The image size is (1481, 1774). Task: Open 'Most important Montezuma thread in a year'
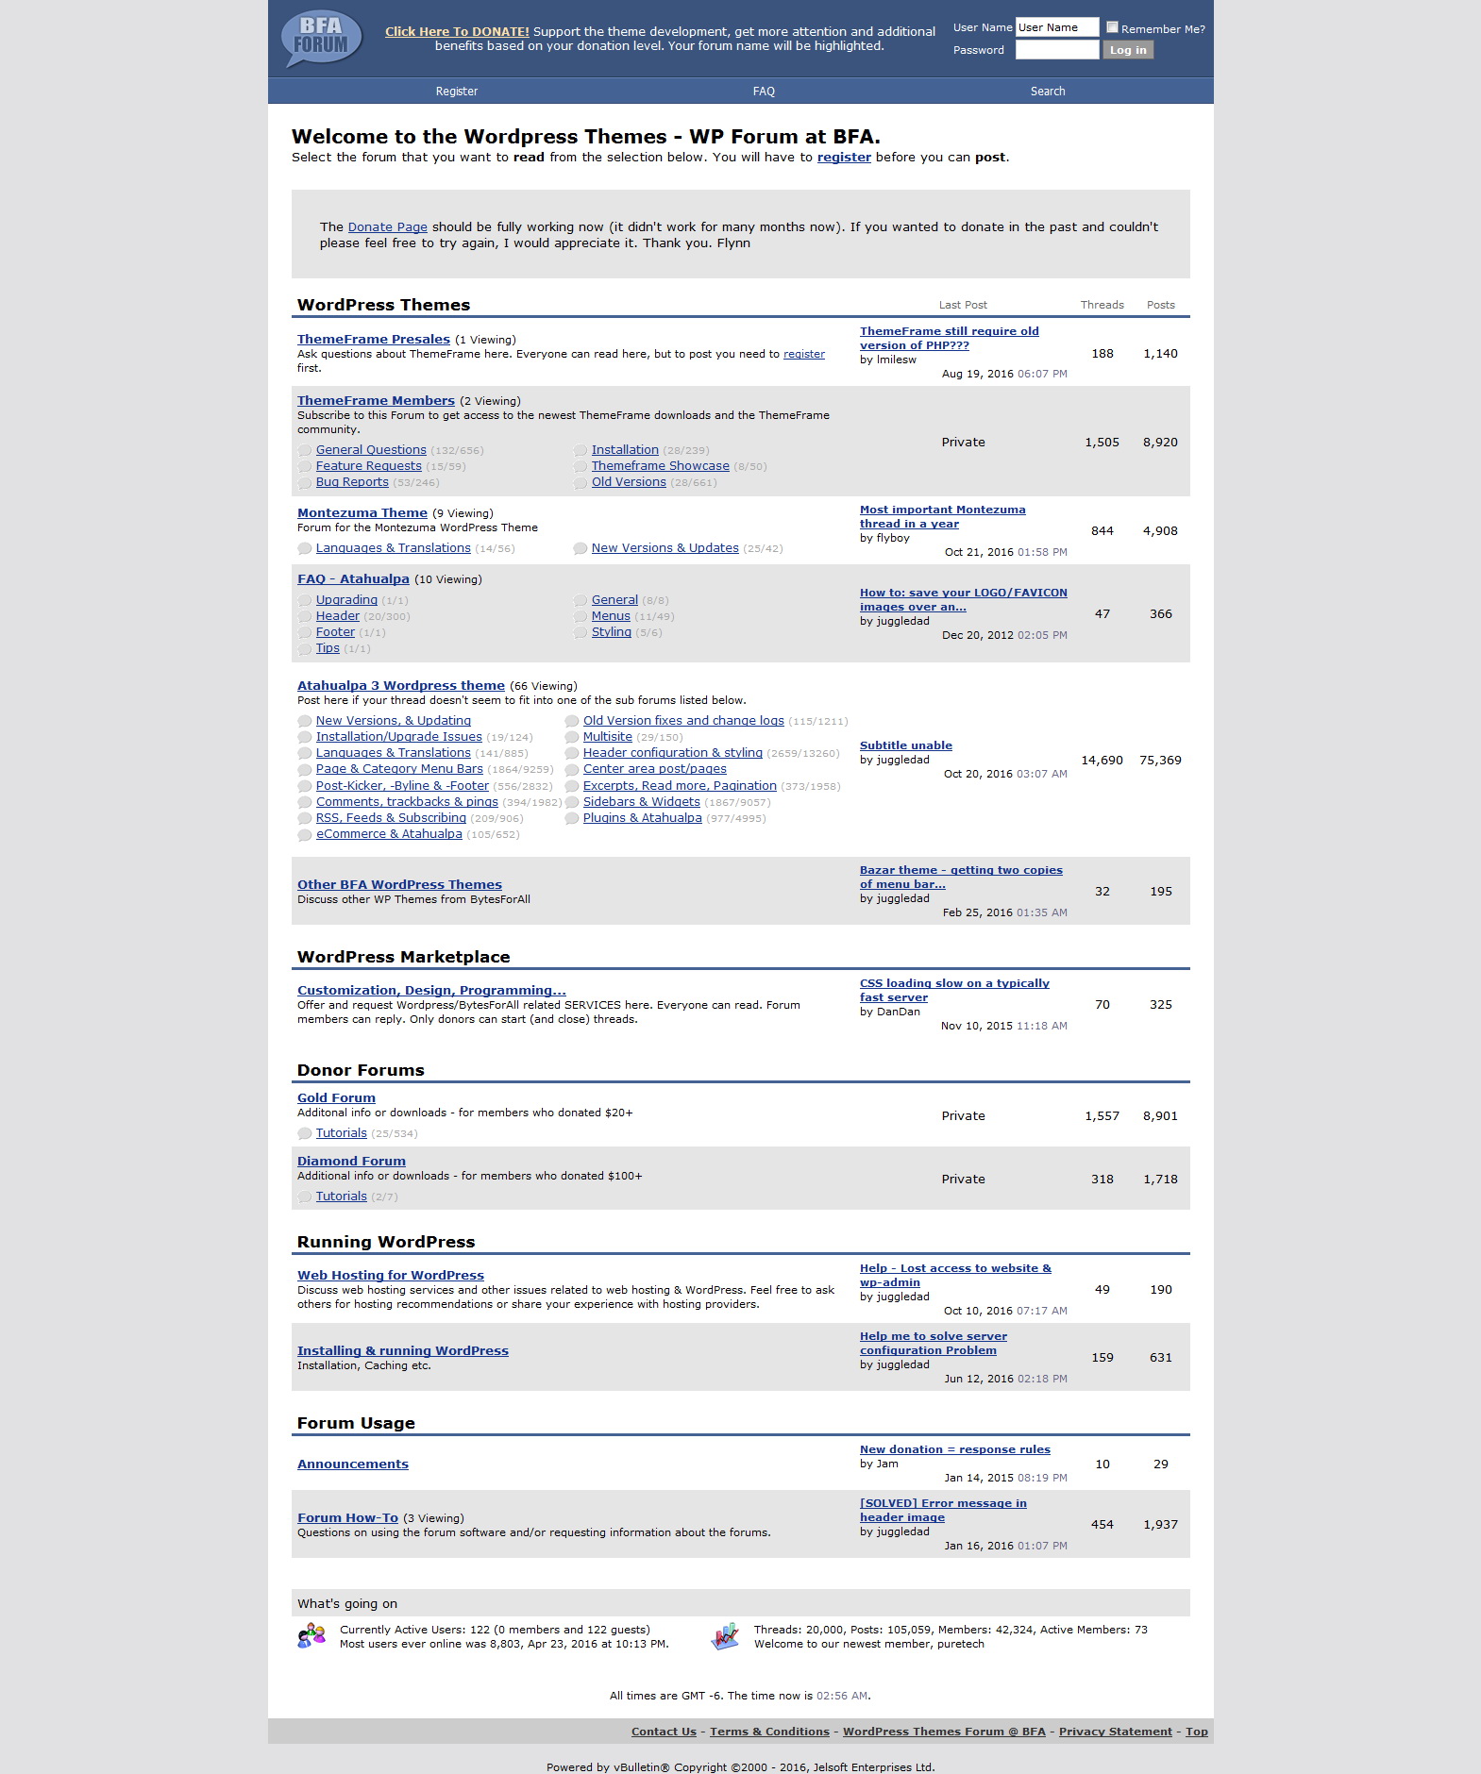(942, 516)
